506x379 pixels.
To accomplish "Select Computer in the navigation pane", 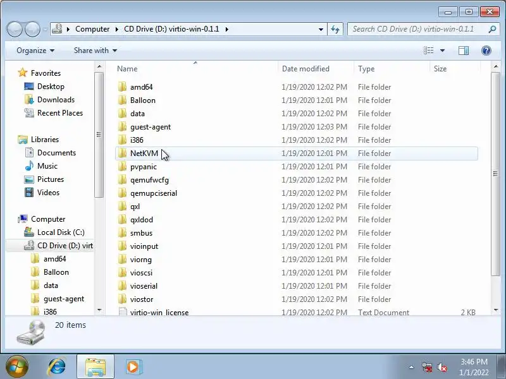I will (x=48, y=219).
